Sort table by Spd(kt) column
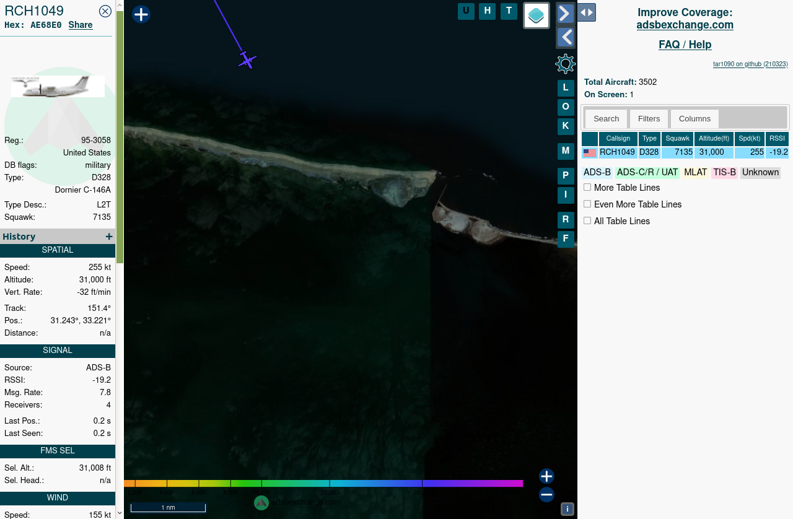This screenshot has width=793, height=519. click(750, 139)
